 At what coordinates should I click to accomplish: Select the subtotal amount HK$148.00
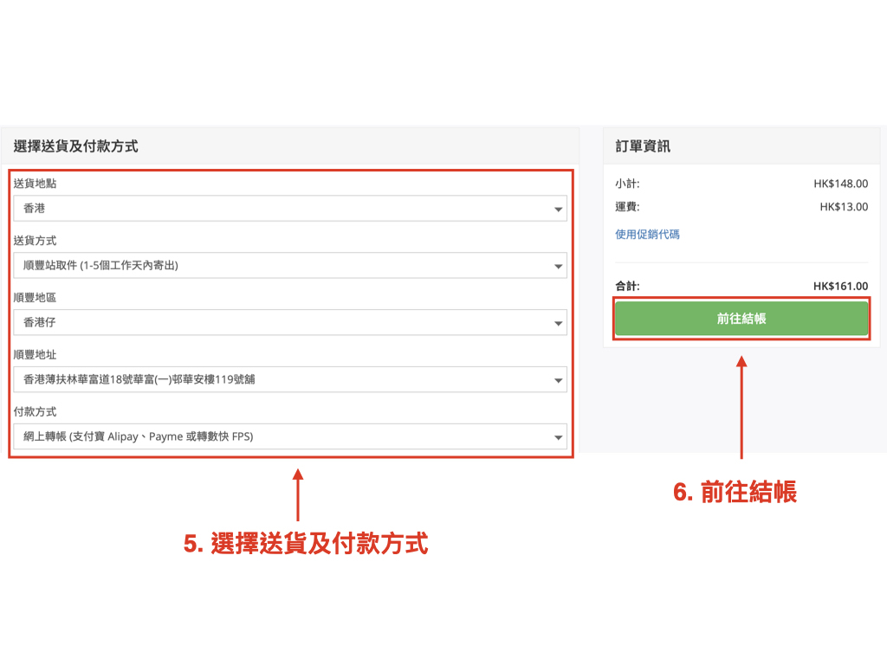click(840, 184)
